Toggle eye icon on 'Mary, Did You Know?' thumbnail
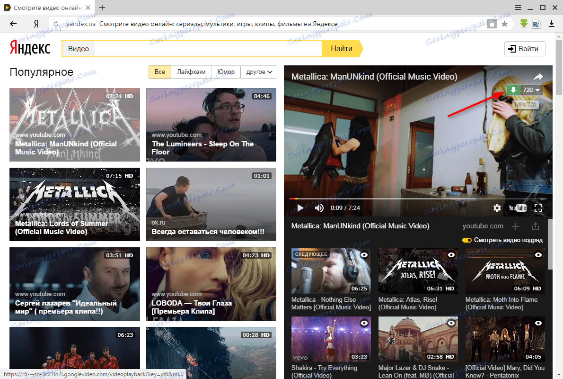The width and height of the screenshot is (563, 379). (538, 323)
